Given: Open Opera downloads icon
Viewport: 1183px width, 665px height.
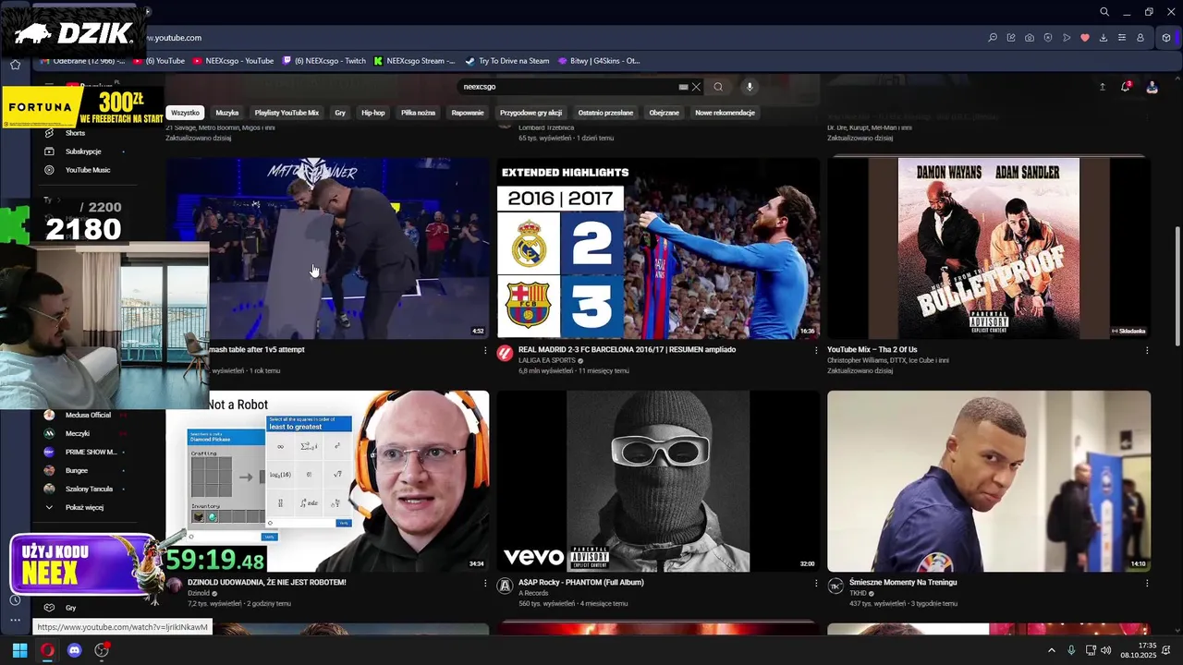Looking at the screenshot, I should coord(1104,38).
